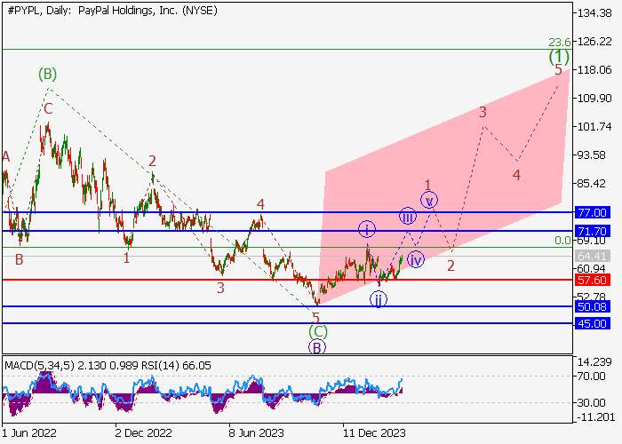Select the 126.22 price axis label
The width and height of the screenshot is (622, 444).
pos(594,42)
